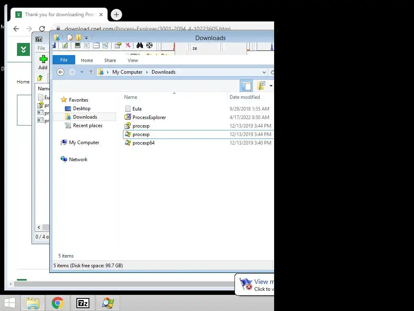414x311 pixels.
Task: Click the Explorer forward arrow button
Action: (72, 72)
